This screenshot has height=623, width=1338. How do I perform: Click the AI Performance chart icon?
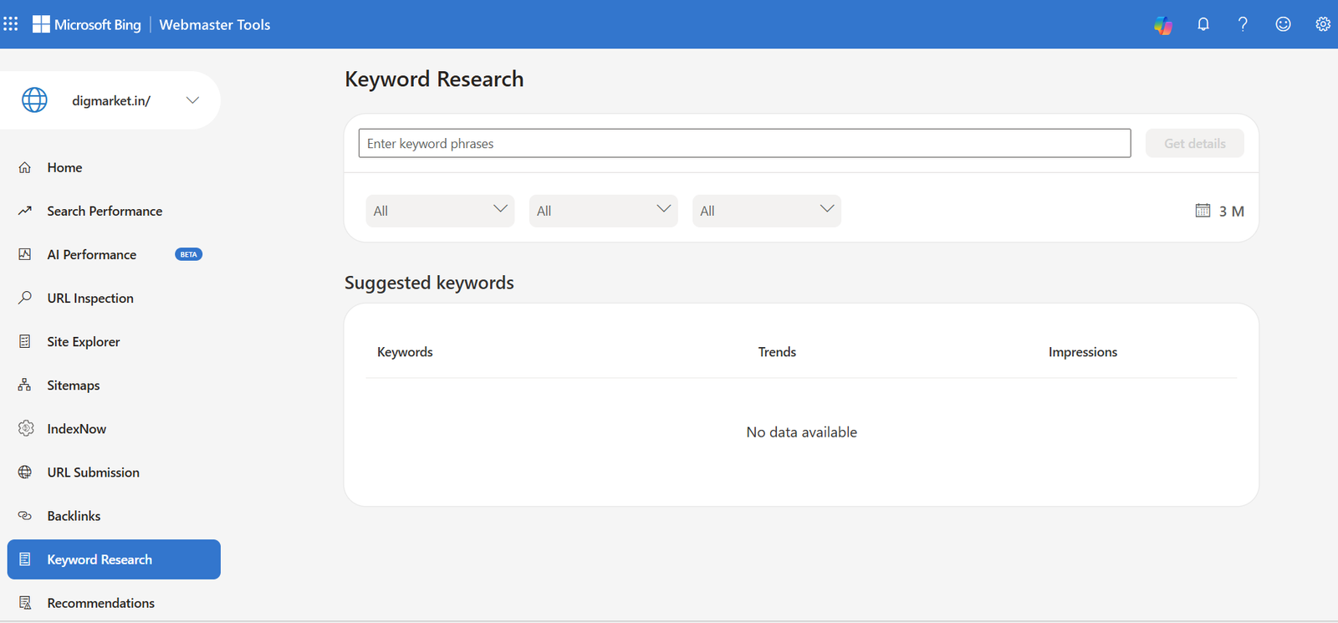click(25, 254)
